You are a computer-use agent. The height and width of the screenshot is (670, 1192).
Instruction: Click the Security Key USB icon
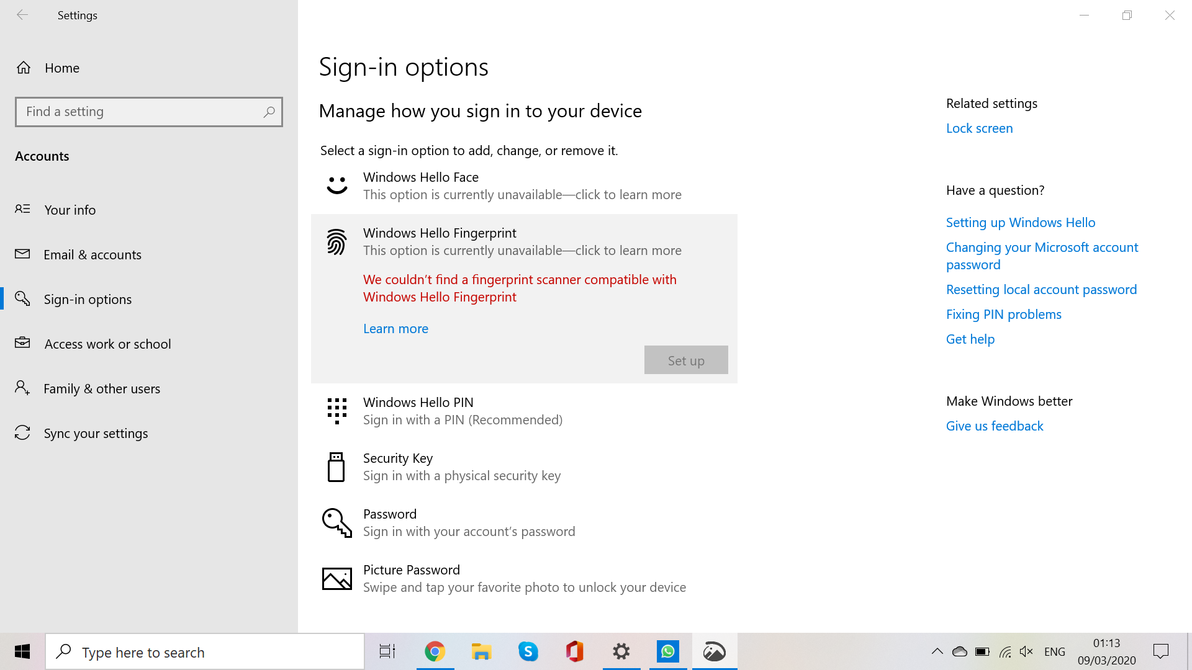point(336,467)
